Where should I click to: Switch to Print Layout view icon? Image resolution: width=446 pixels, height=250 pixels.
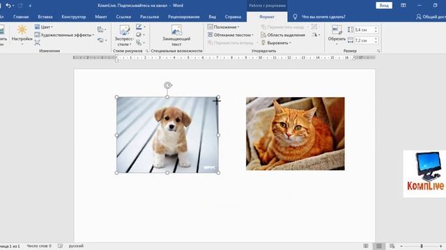coord(379,246)
